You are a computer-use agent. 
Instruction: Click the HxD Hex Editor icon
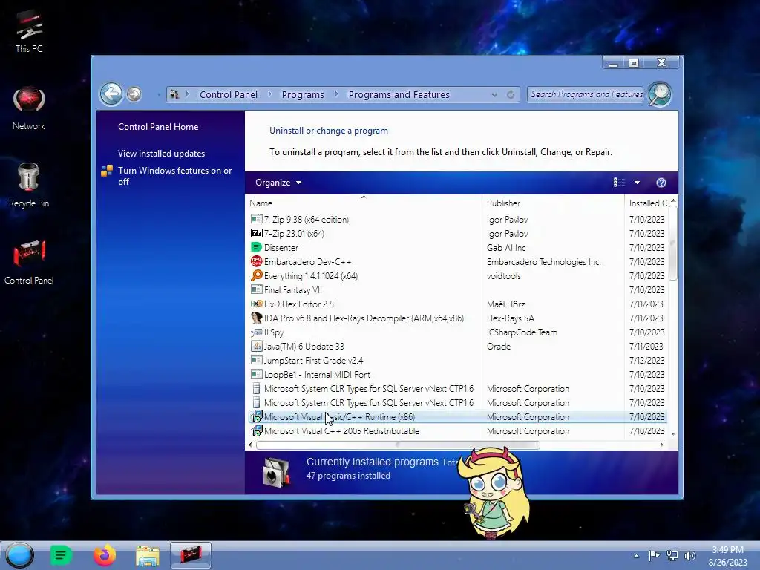[256, 304]
